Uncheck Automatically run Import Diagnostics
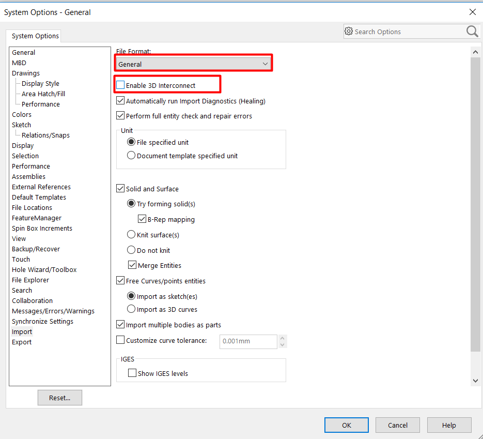 coord(120,100)
